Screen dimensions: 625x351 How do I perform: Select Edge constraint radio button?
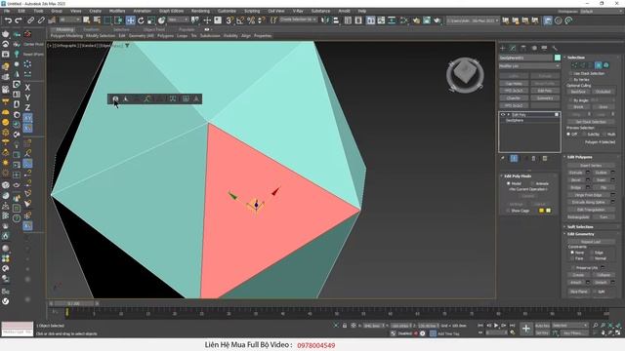[x=592, y=253]
